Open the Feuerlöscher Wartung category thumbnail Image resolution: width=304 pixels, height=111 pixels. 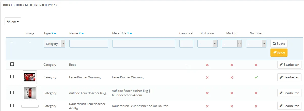pos(30,77)
